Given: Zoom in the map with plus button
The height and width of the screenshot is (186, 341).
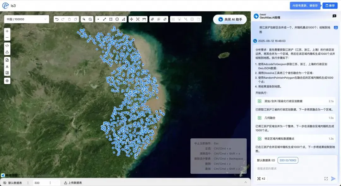Looking at the screenshot, I should pyautogui.click(x=7, y=31).
